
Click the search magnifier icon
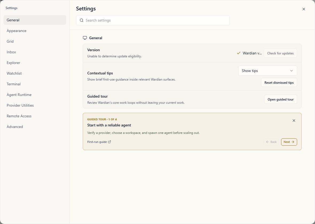[x=82, y=20]
